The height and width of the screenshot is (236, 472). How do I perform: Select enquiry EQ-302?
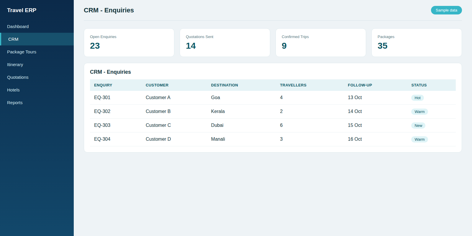tap(102, 112)
